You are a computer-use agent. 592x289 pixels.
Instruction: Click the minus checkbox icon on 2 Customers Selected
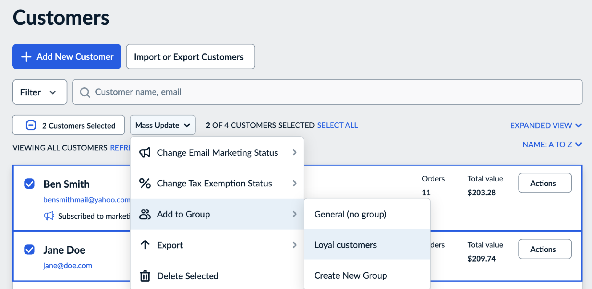click(x=31, y=125)
